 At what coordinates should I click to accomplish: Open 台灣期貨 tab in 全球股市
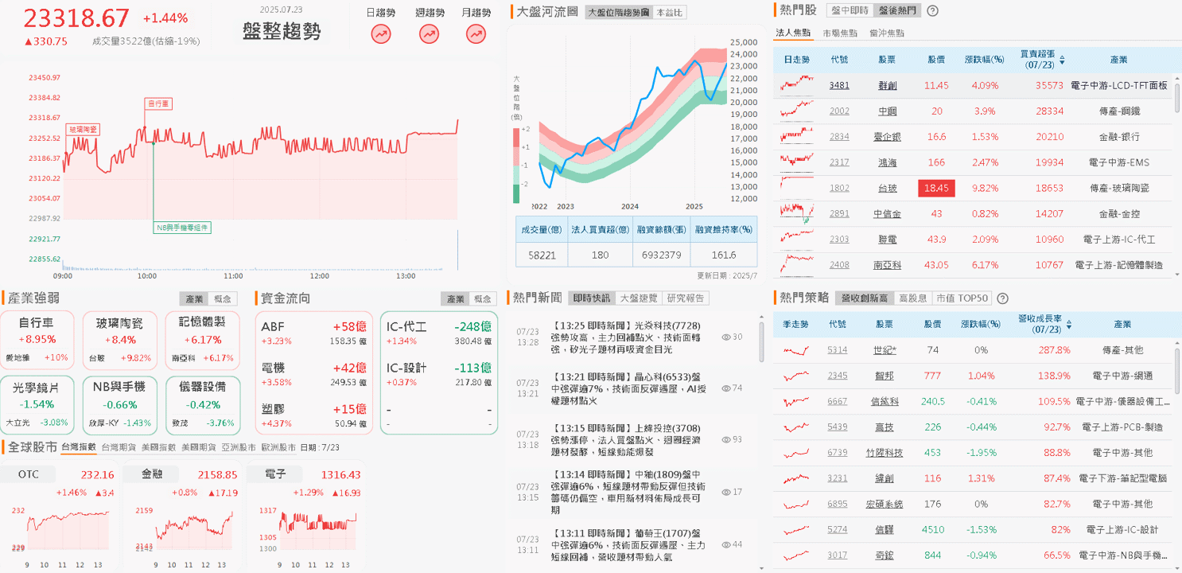tap(119, 447)
